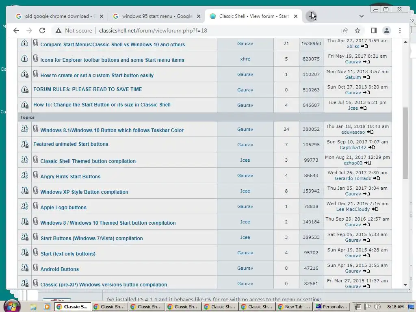This screenshot has height=312, width=416.
Task: Open Action Center flag tray icon
Action: point(367,307)
